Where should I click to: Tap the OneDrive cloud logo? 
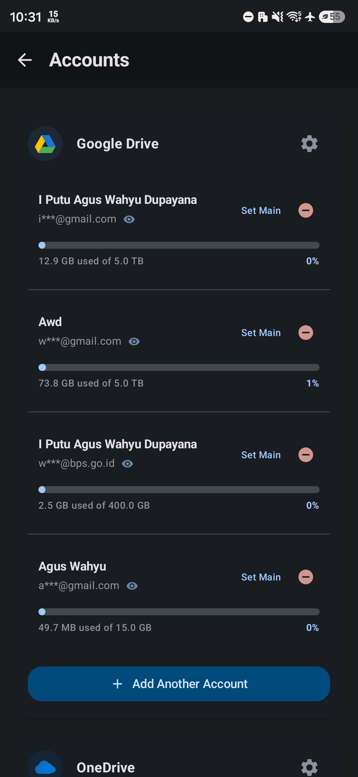pyautogui.click(x=45, y=765)
